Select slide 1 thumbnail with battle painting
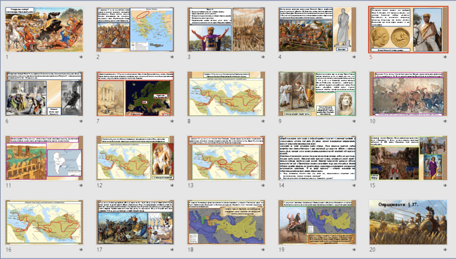456x259 pixels. tap(44, 30)
